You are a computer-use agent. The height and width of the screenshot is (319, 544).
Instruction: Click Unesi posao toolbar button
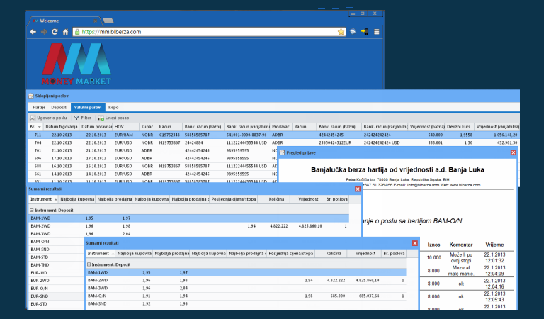[113, 118]
